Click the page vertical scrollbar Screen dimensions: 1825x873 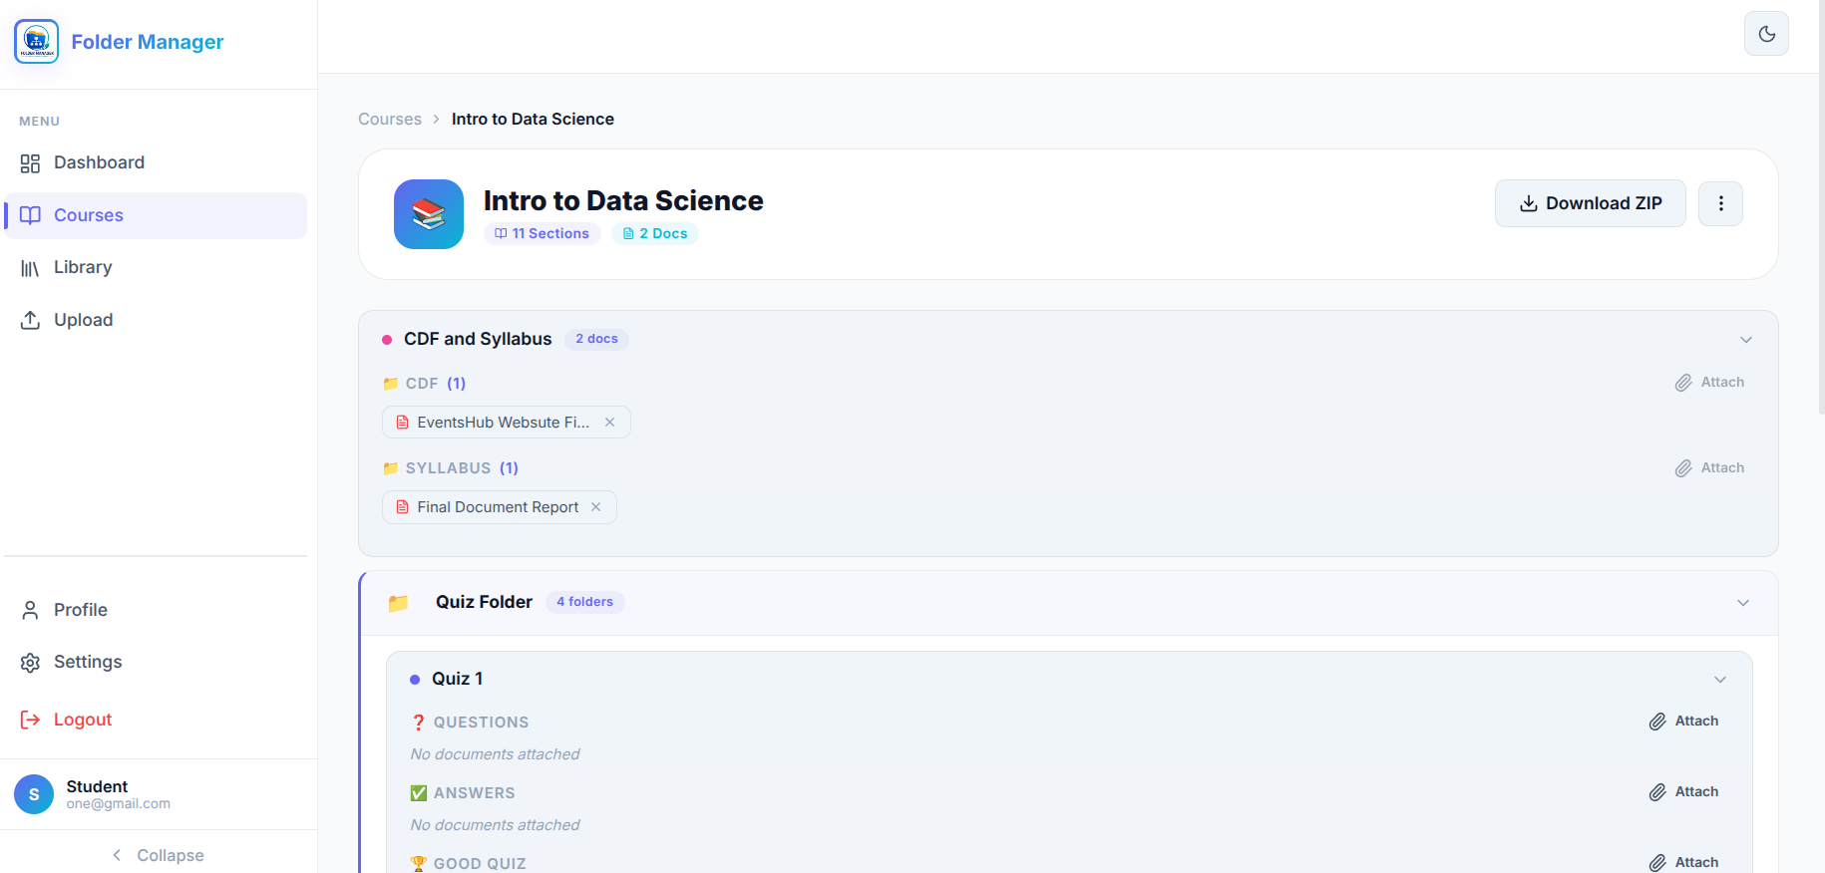coord(1820,207)
